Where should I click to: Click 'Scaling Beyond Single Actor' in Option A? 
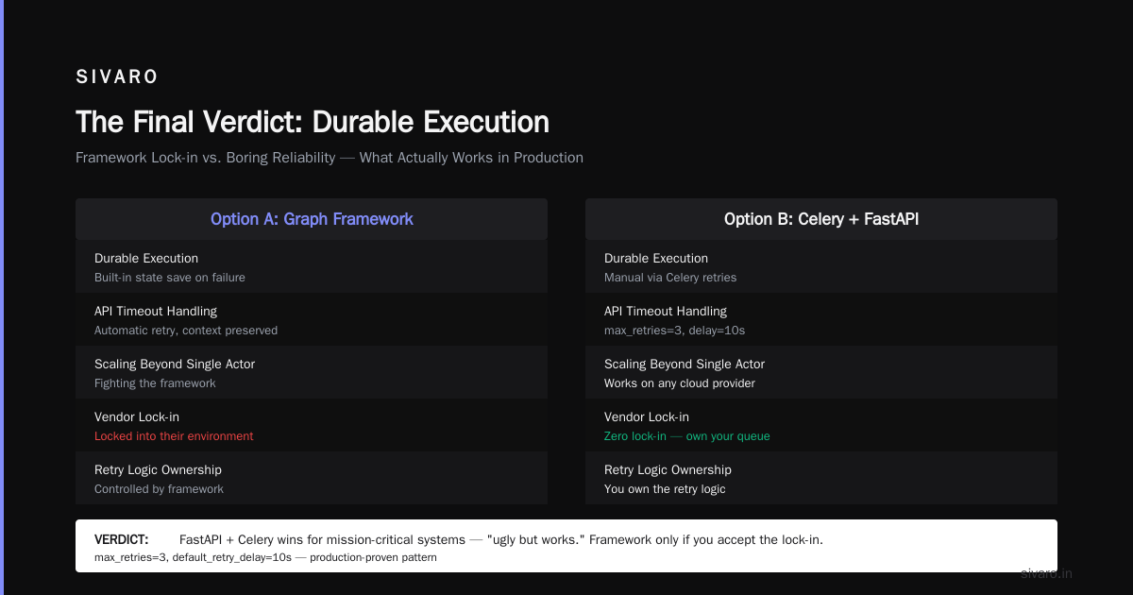pyautogui.click(x=175, y=364)
